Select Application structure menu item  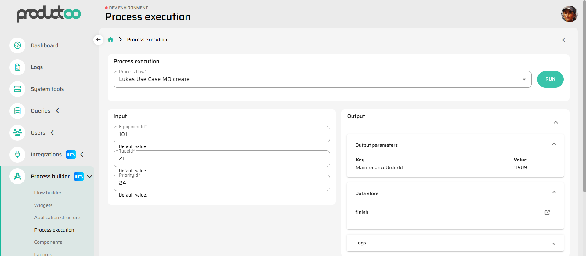(57, 218)
